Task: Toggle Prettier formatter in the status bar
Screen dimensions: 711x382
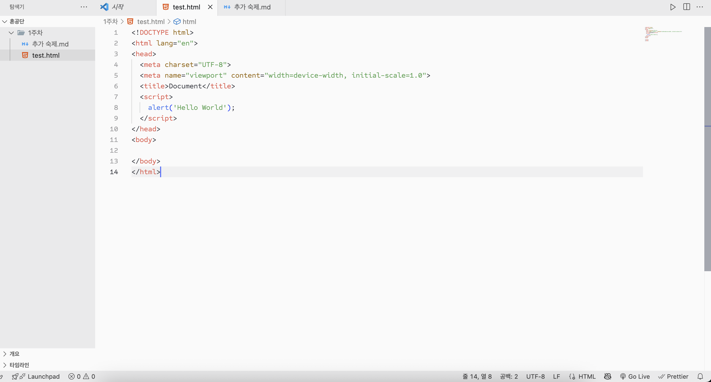Action: click(673, 376)
